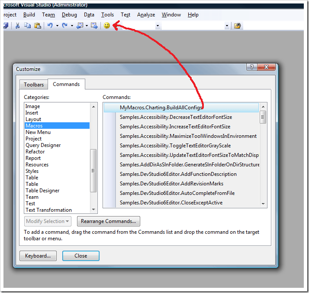Click the Keyboard button
The image size is (309, 293).
pyautogui.click(x=38, y=256)
